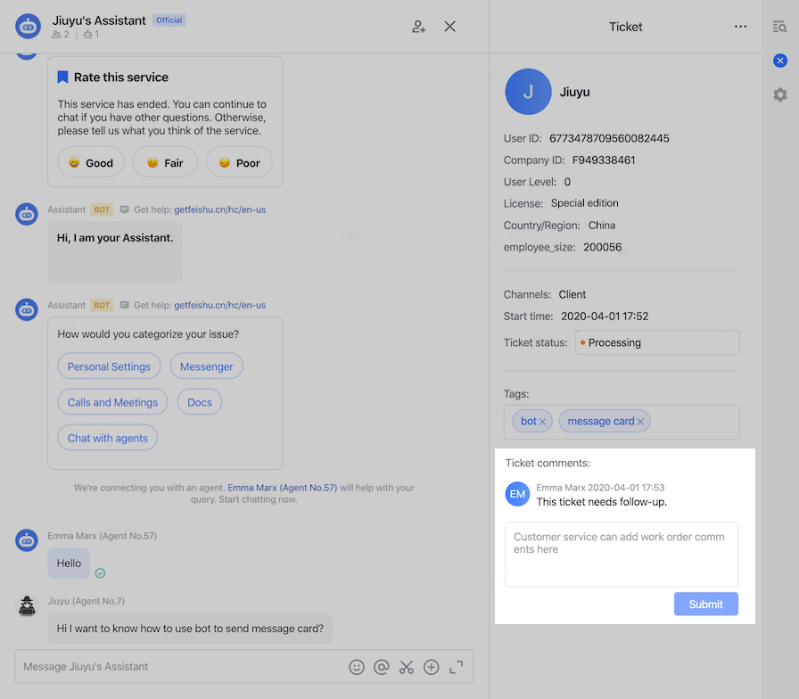Screen dimensions: 799x699
Task: Remove the bot tag
Action: pos(542,422)
